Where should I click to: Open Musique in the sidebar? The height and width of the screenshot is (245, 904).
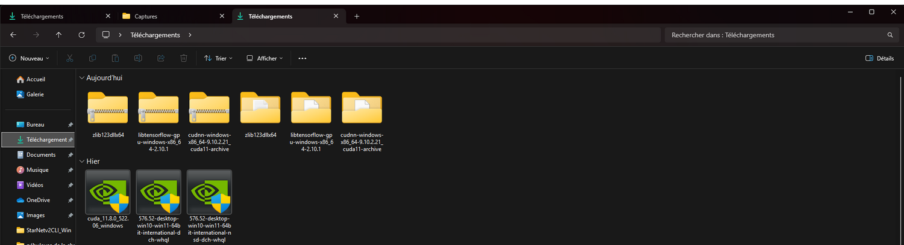pyautogui.click(x=36, y=170)
